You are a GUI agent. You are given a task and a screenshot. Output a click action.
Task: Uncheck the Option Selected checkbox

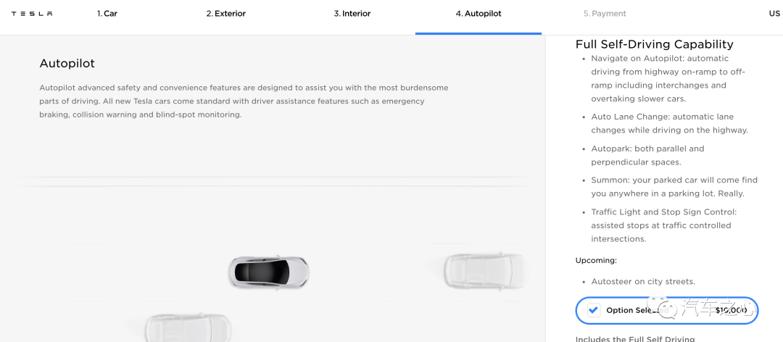pyautogui.click(x=593, y=310)
